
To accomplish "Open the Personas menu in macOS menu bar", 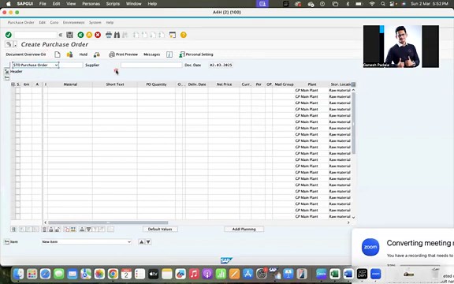I will (91, 4).
